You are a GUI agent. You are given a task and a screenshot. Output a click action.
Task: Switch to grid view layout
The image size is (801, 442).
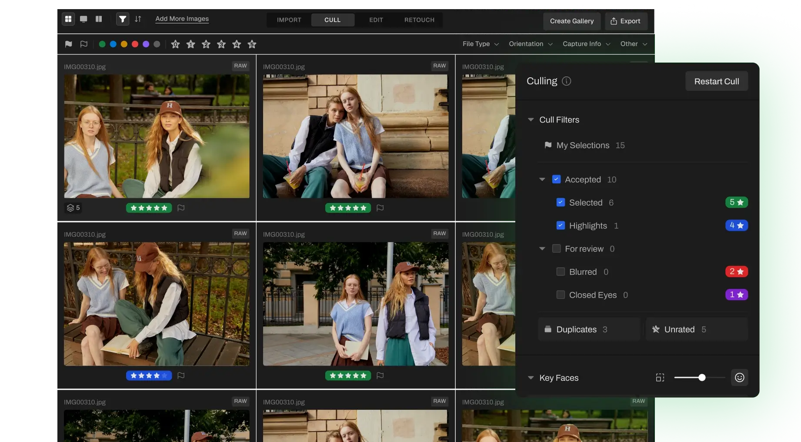[x=68, y=19]
